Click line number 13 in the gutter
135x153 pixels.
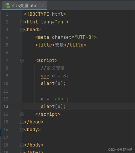pos(6,107)
